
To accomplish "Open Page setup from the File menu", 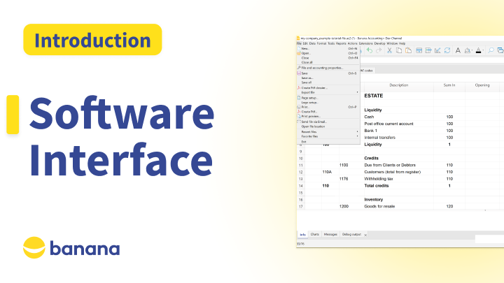I will point(328,98).
